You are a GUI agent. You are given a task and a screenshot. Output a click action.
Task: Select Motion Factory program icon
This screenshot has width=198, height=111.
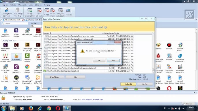[16, 32]
